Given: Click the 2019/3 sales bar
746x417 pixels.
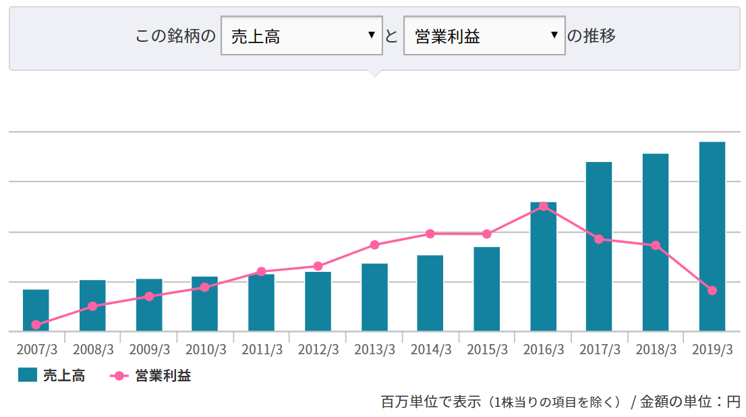Looking at the screenshot, I should pyautogui.click(x=712, y=236).
